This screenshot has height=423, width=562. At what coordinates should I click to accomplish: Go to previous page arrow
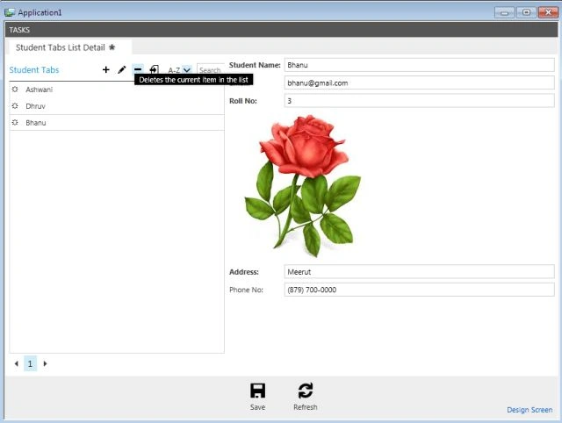(x=16, y=363)
